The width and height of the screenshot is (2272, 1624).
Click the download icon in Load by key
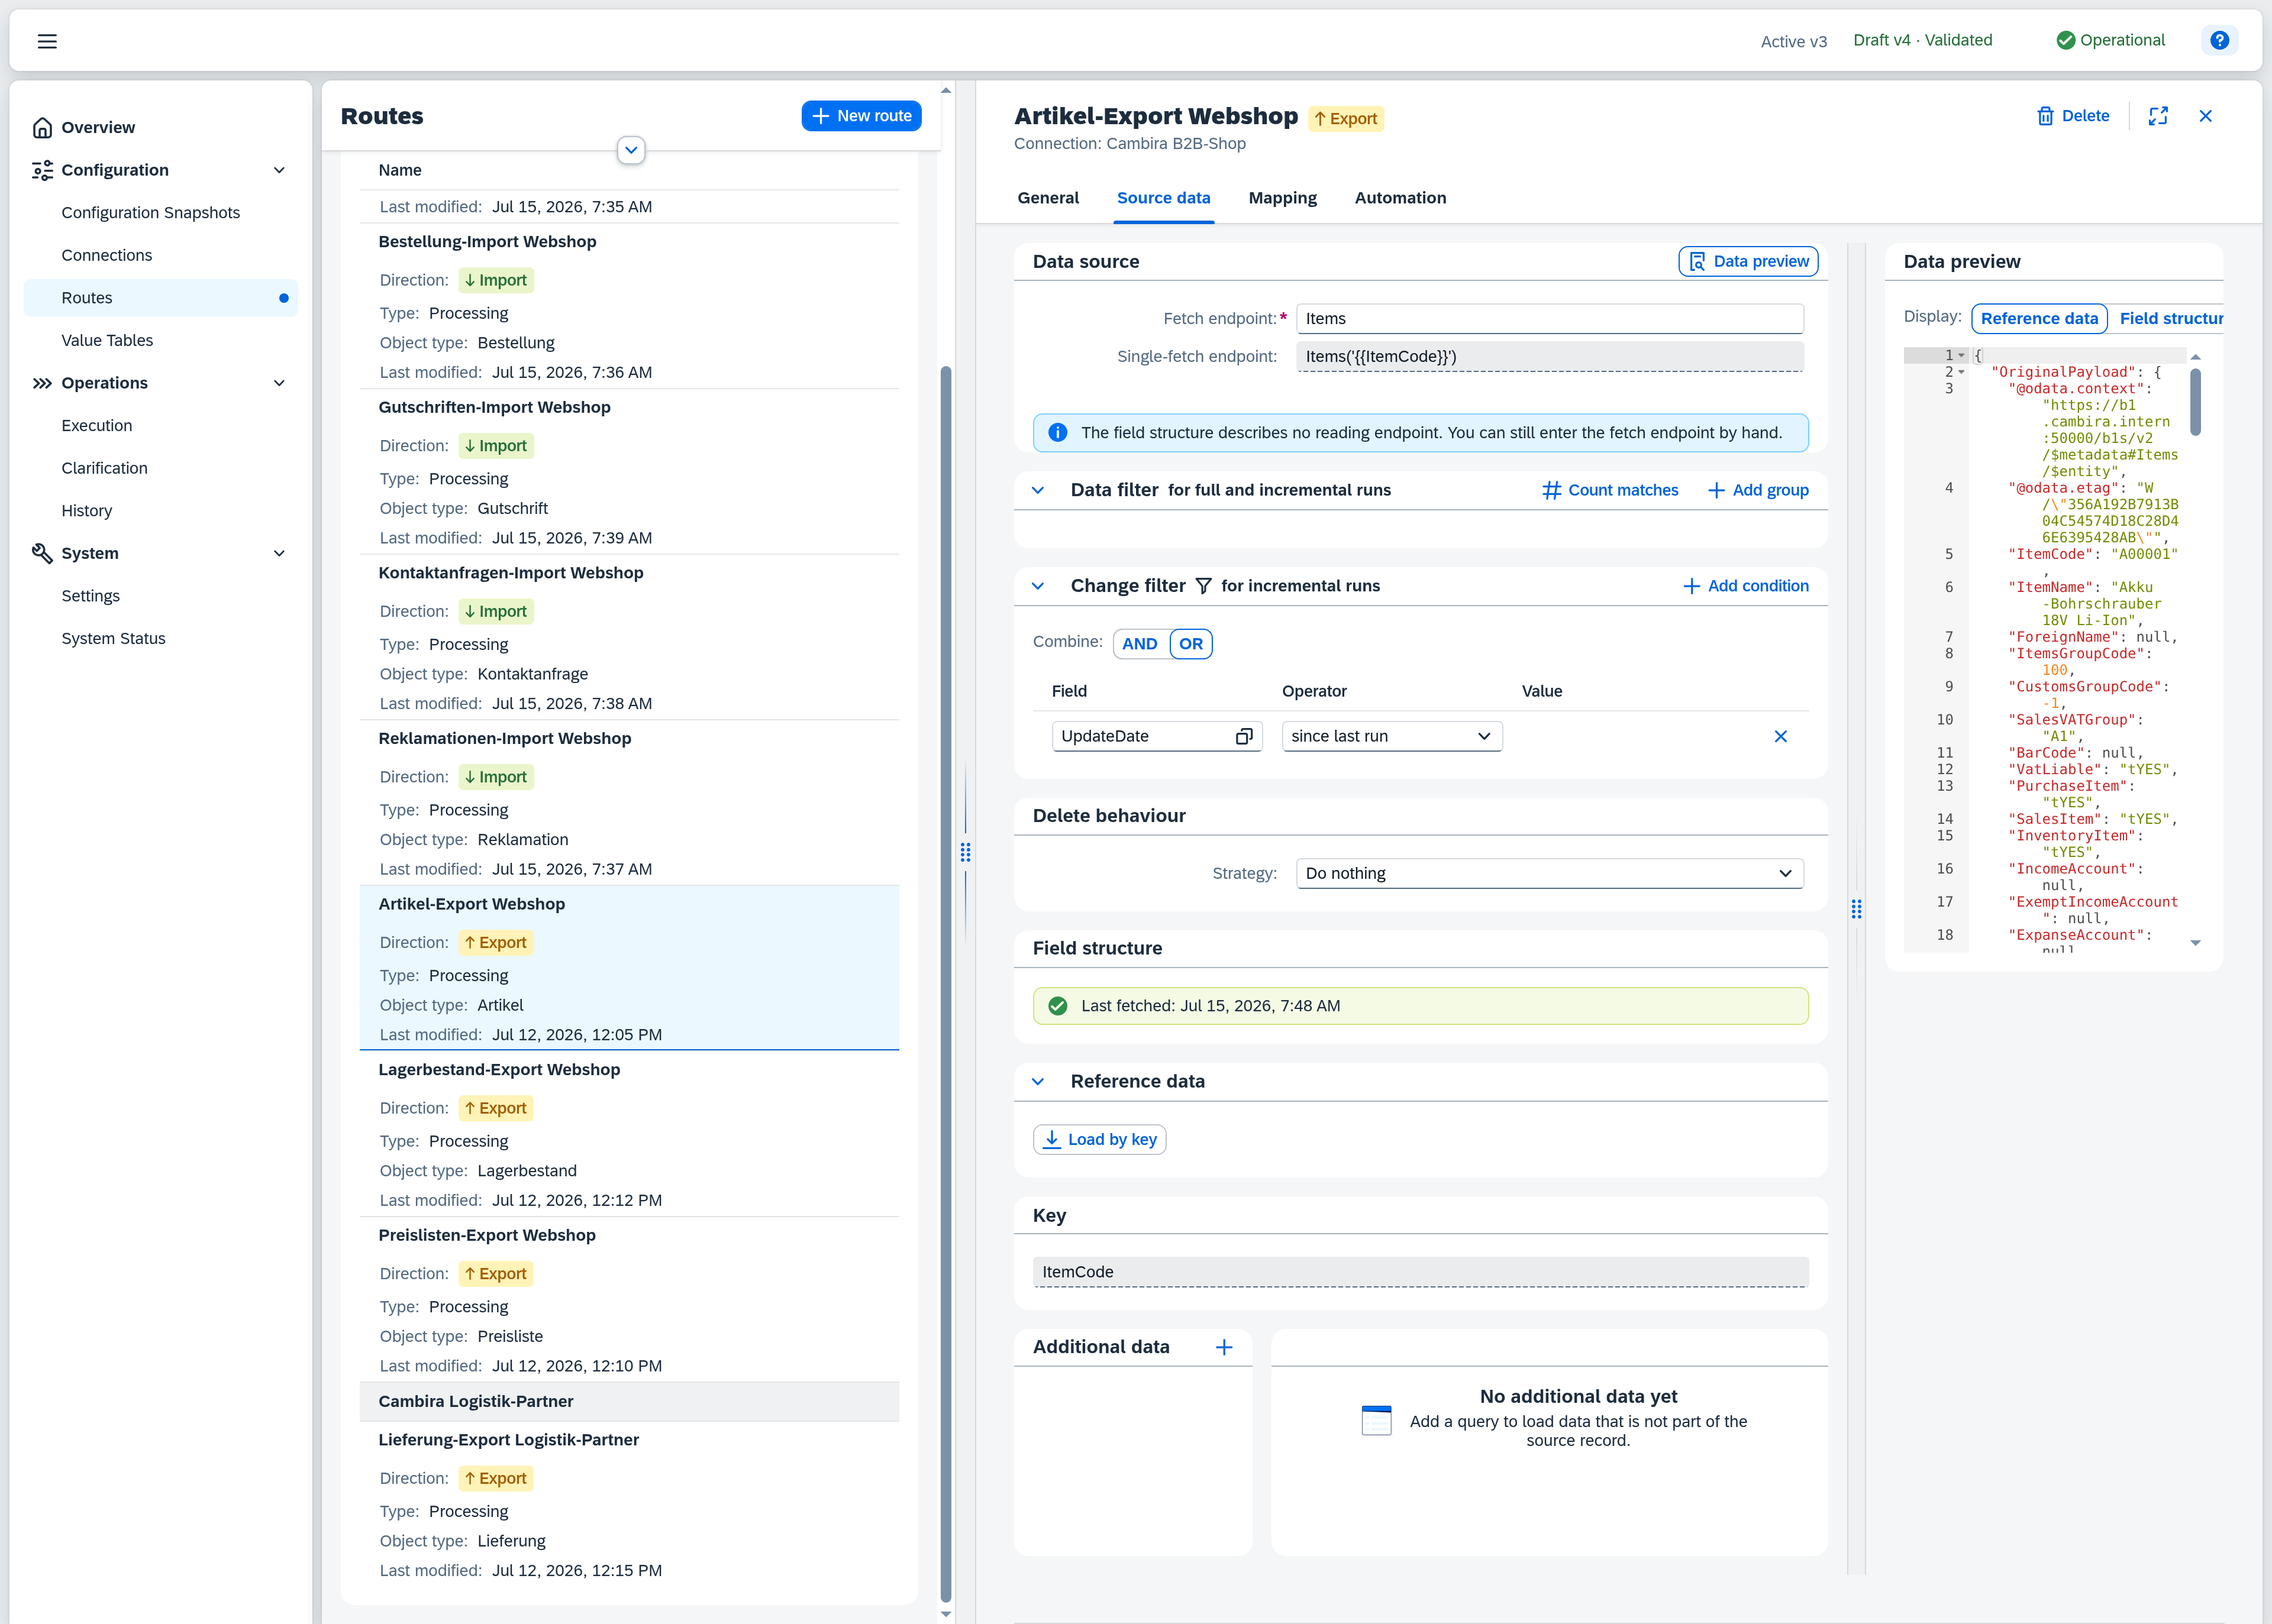pos(1051,1139)
